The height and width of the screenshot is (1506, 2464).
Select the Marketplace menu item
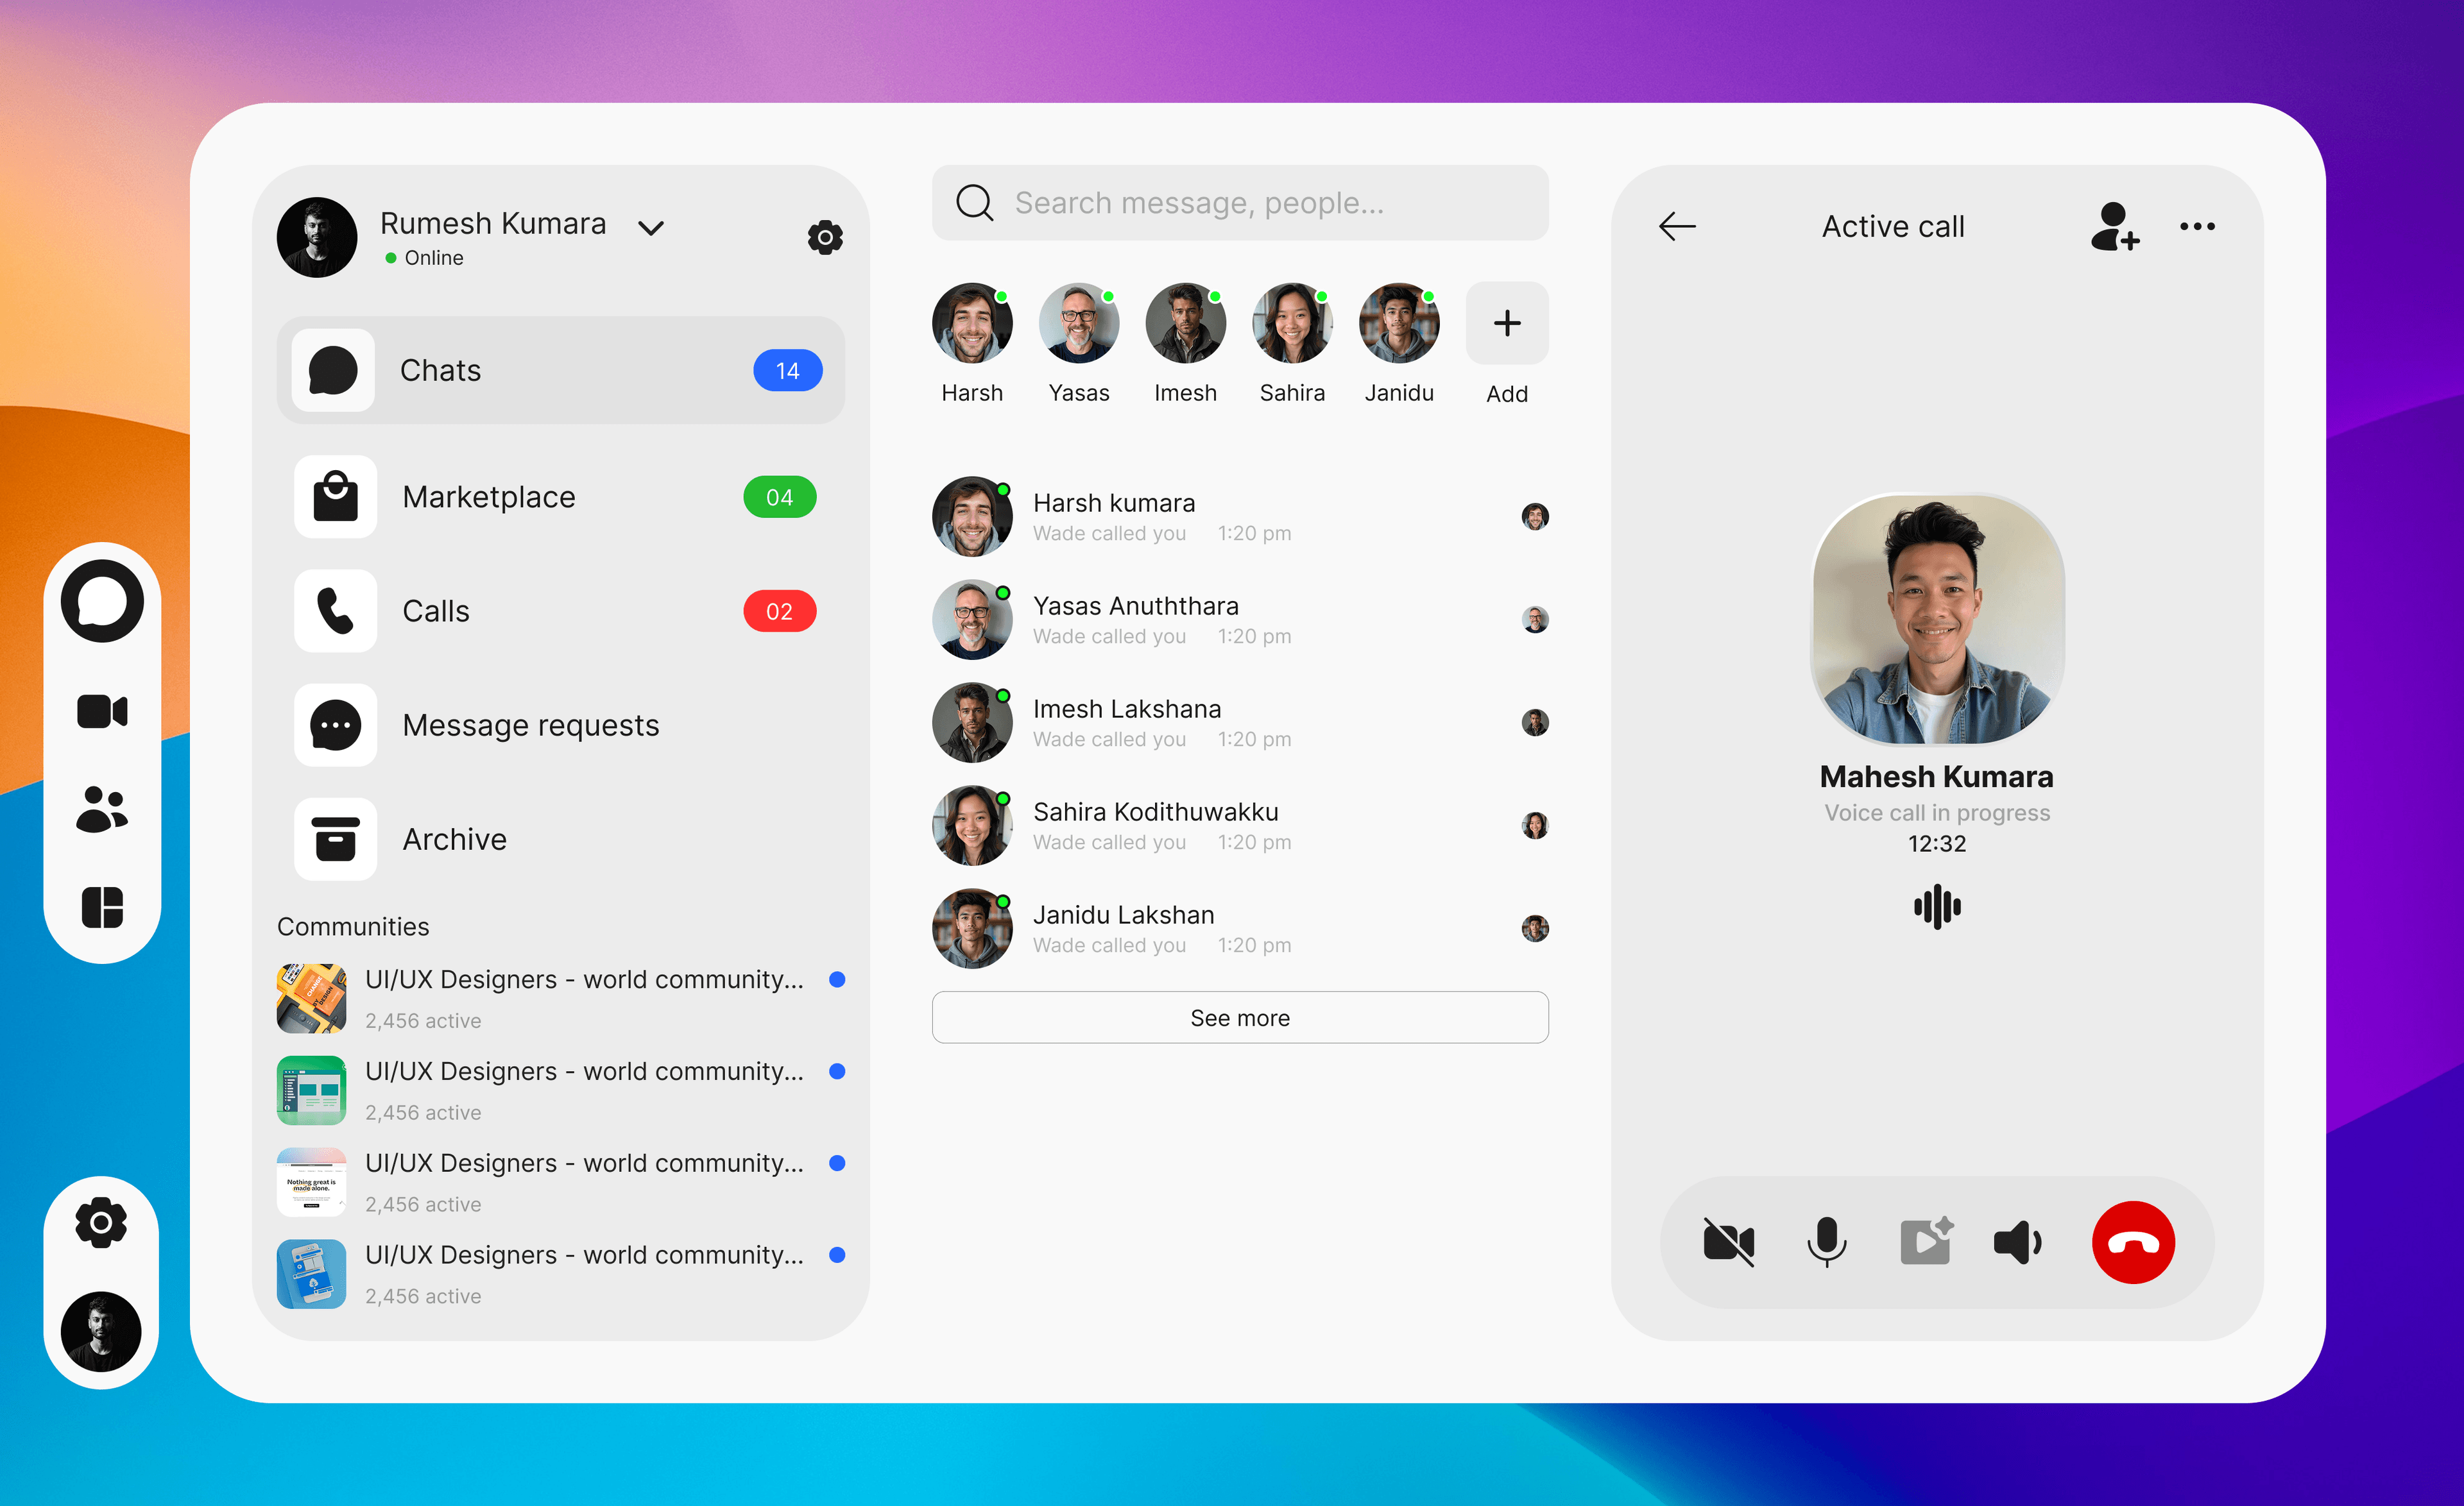(x=561, y=496)
